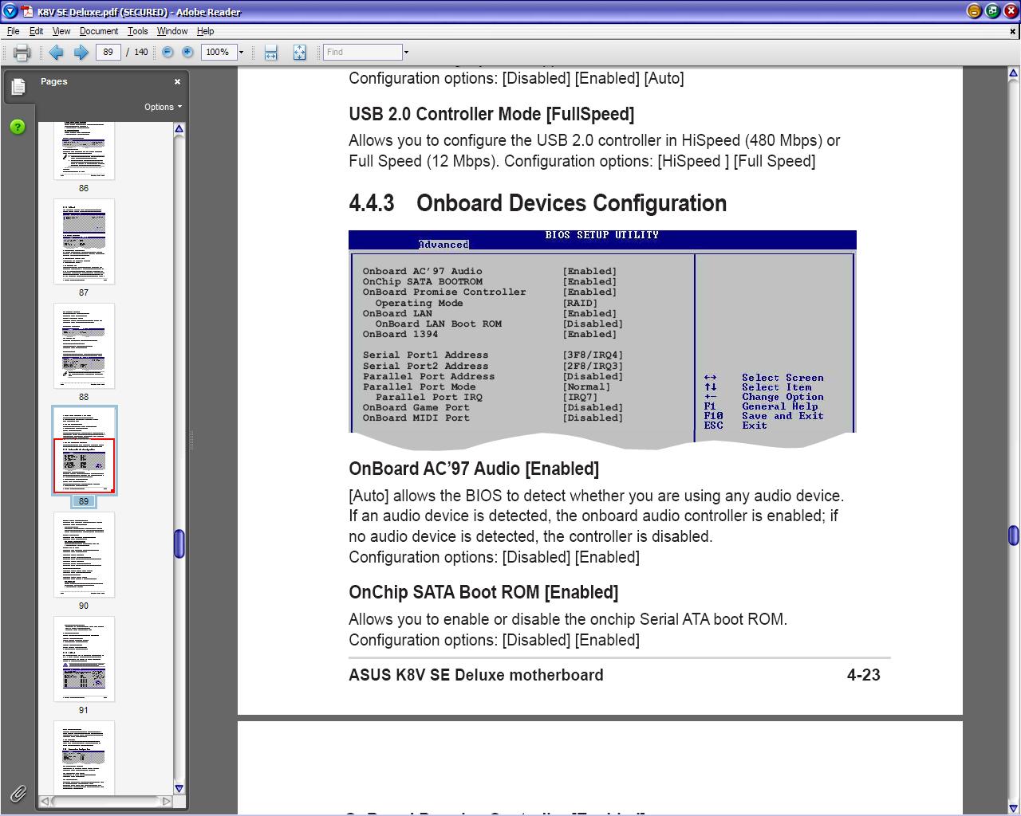Open the Pages panel icon in sidebar
The image size is (1021, 816).
(x=18, y=86)
